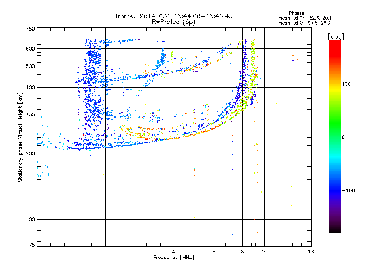Click the y-axis label '500'
Screen dimensions: 366x274
(30, 66)
